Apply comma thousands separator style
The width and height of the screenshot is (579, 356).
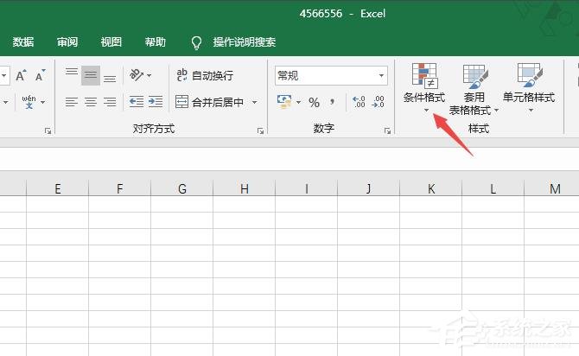(330, 102)
